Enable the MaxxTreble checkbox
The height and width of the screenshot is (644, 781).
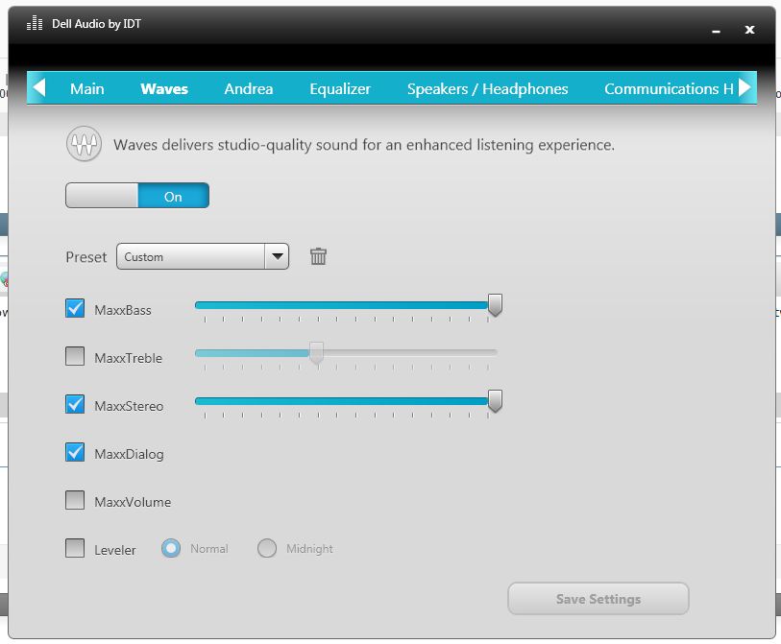pyautogui.click(x=75, y=356)
